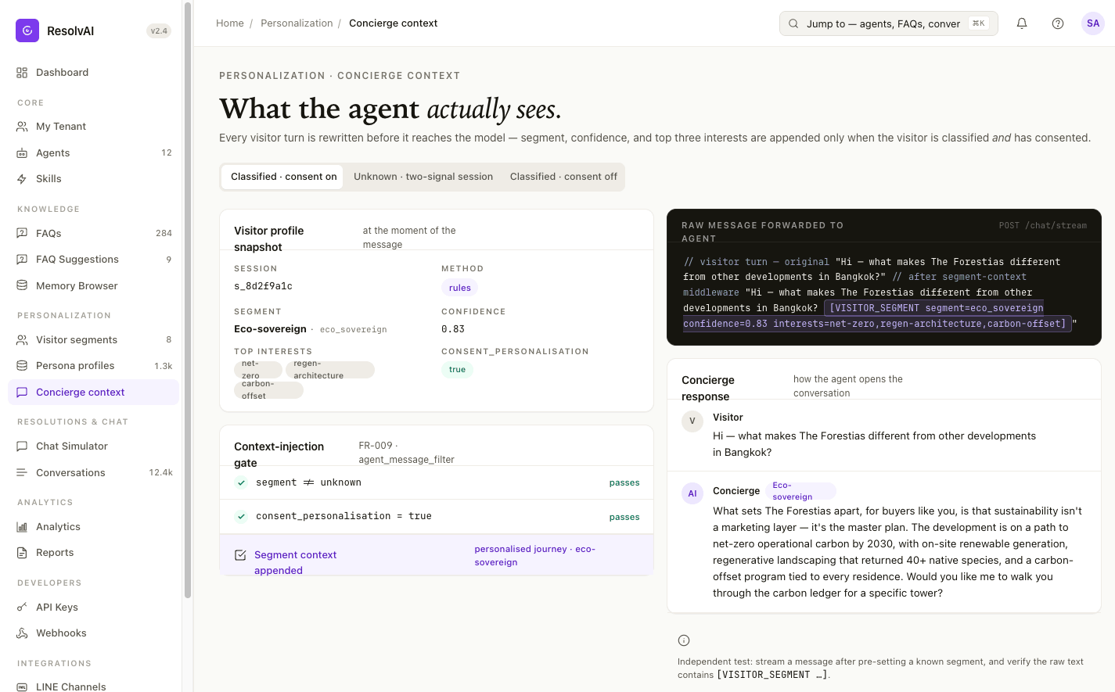Click the check mark beside segment ≠ unknown

point(242,482)
